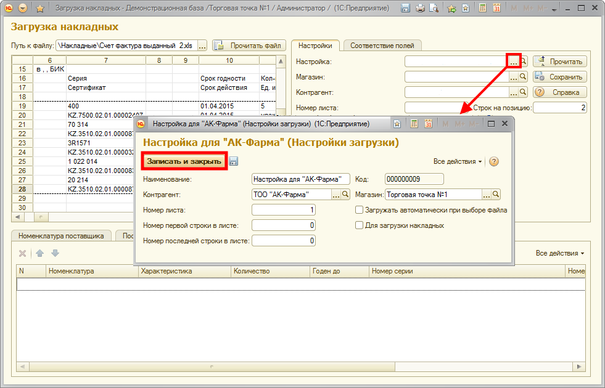Expand 'Все действия' dropdown in the dialog
This screenshot has height=388, width=605.
(458, 161)
